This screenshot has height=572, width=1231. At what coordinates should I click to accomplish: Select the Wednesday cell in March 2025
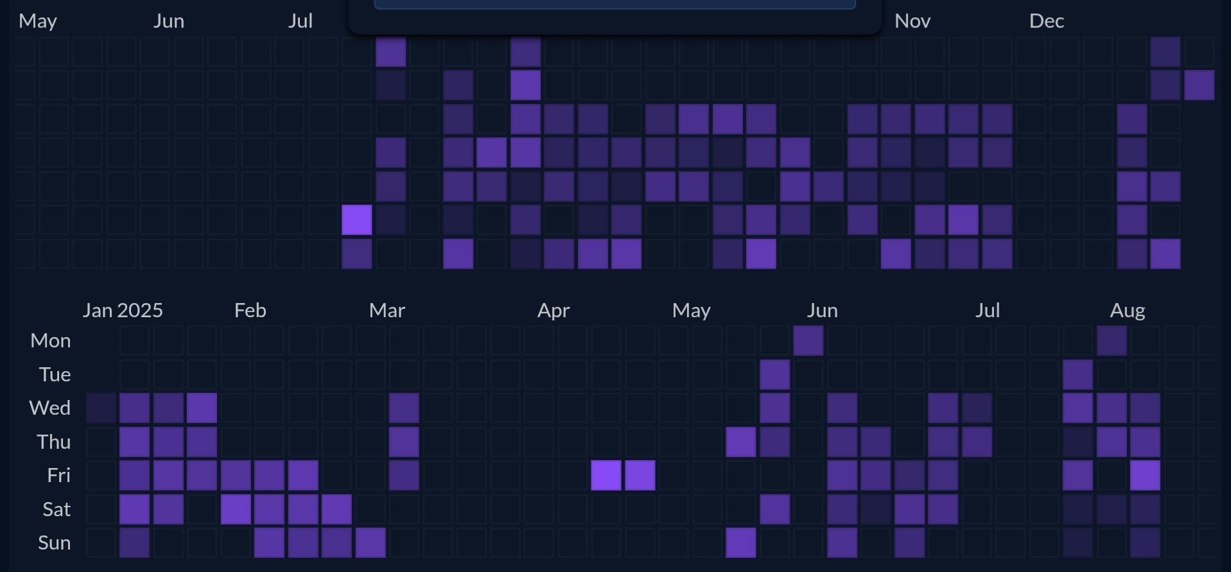[404, 408]
